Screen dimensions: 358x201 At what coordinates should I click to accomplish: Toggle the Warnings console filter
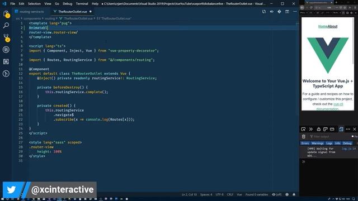click(317, 143)
